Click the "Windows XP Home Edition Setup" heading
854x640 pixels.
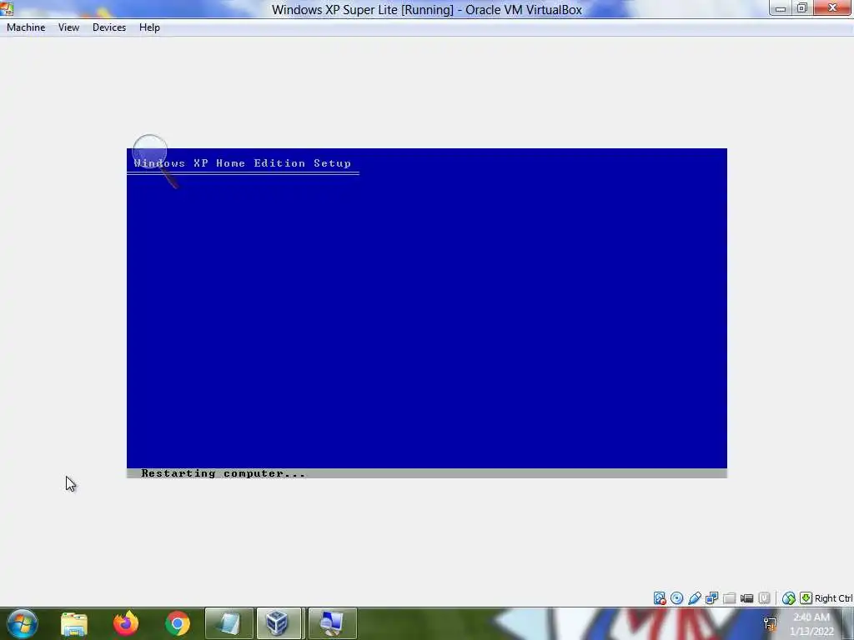tap(243, 163)
